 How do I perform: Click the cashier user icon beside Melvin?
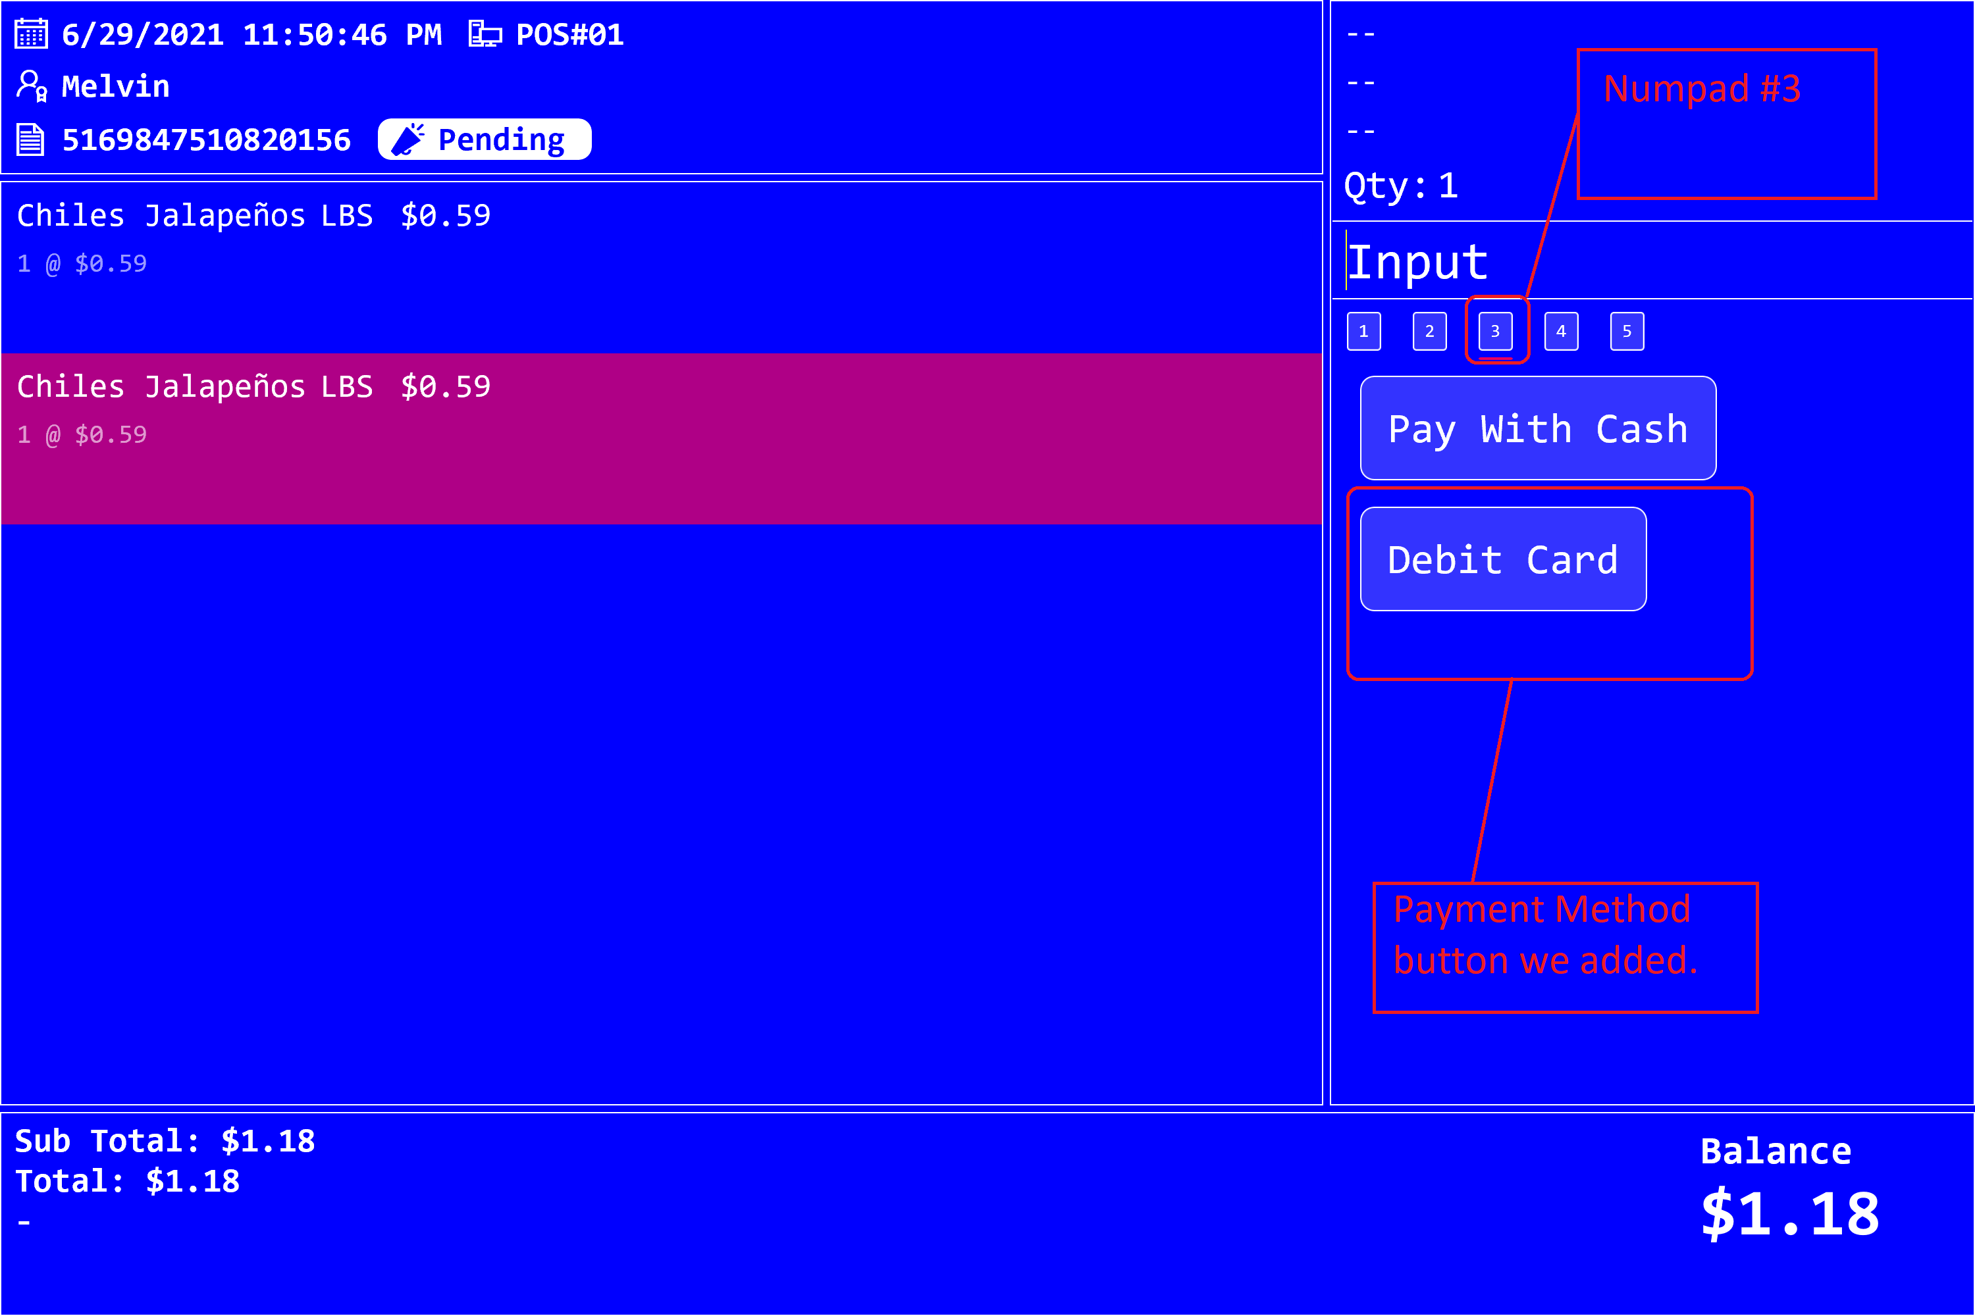(32, 86)
